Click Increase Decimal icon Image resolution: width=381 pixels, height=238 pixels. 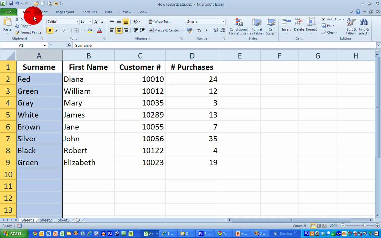click(x=216, y=30)
